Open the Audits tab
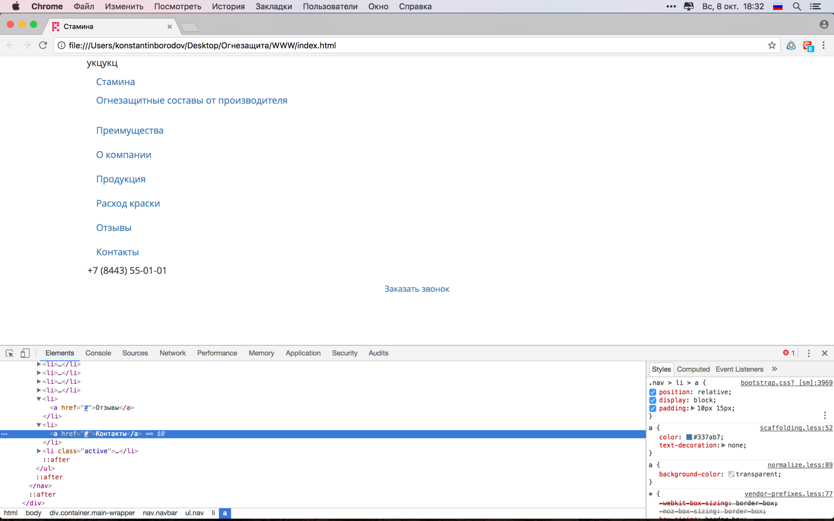The height and width of the screenshot is (521, 834). tap(378, 353)
